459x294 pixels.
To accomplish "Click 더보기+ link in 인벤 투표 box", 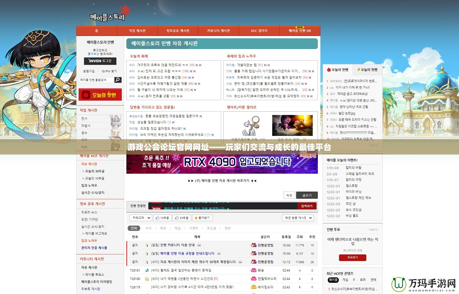I will click(x=374, y=230).
